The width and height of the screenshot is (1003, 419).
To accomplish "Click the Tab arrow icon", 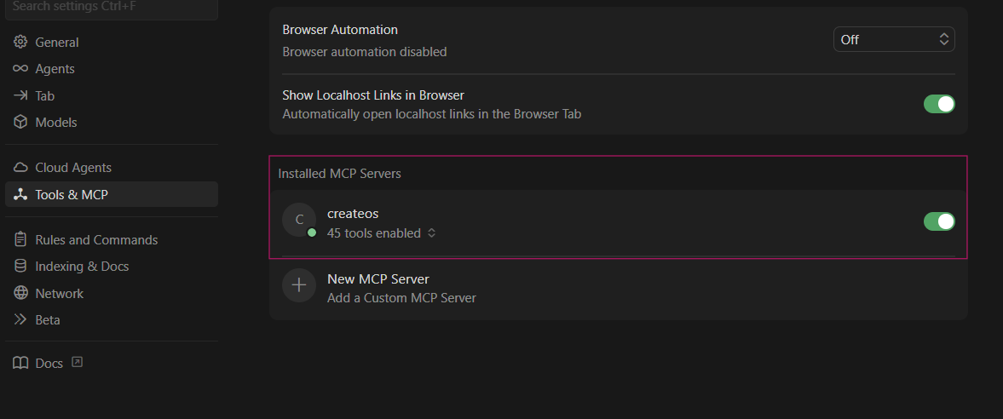I will [20, 96].
